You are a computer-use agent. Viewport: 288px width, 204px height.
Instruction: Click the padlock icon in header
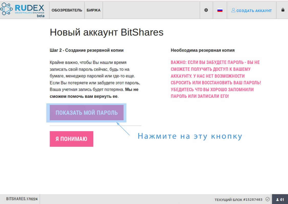(x=283, y=10)
